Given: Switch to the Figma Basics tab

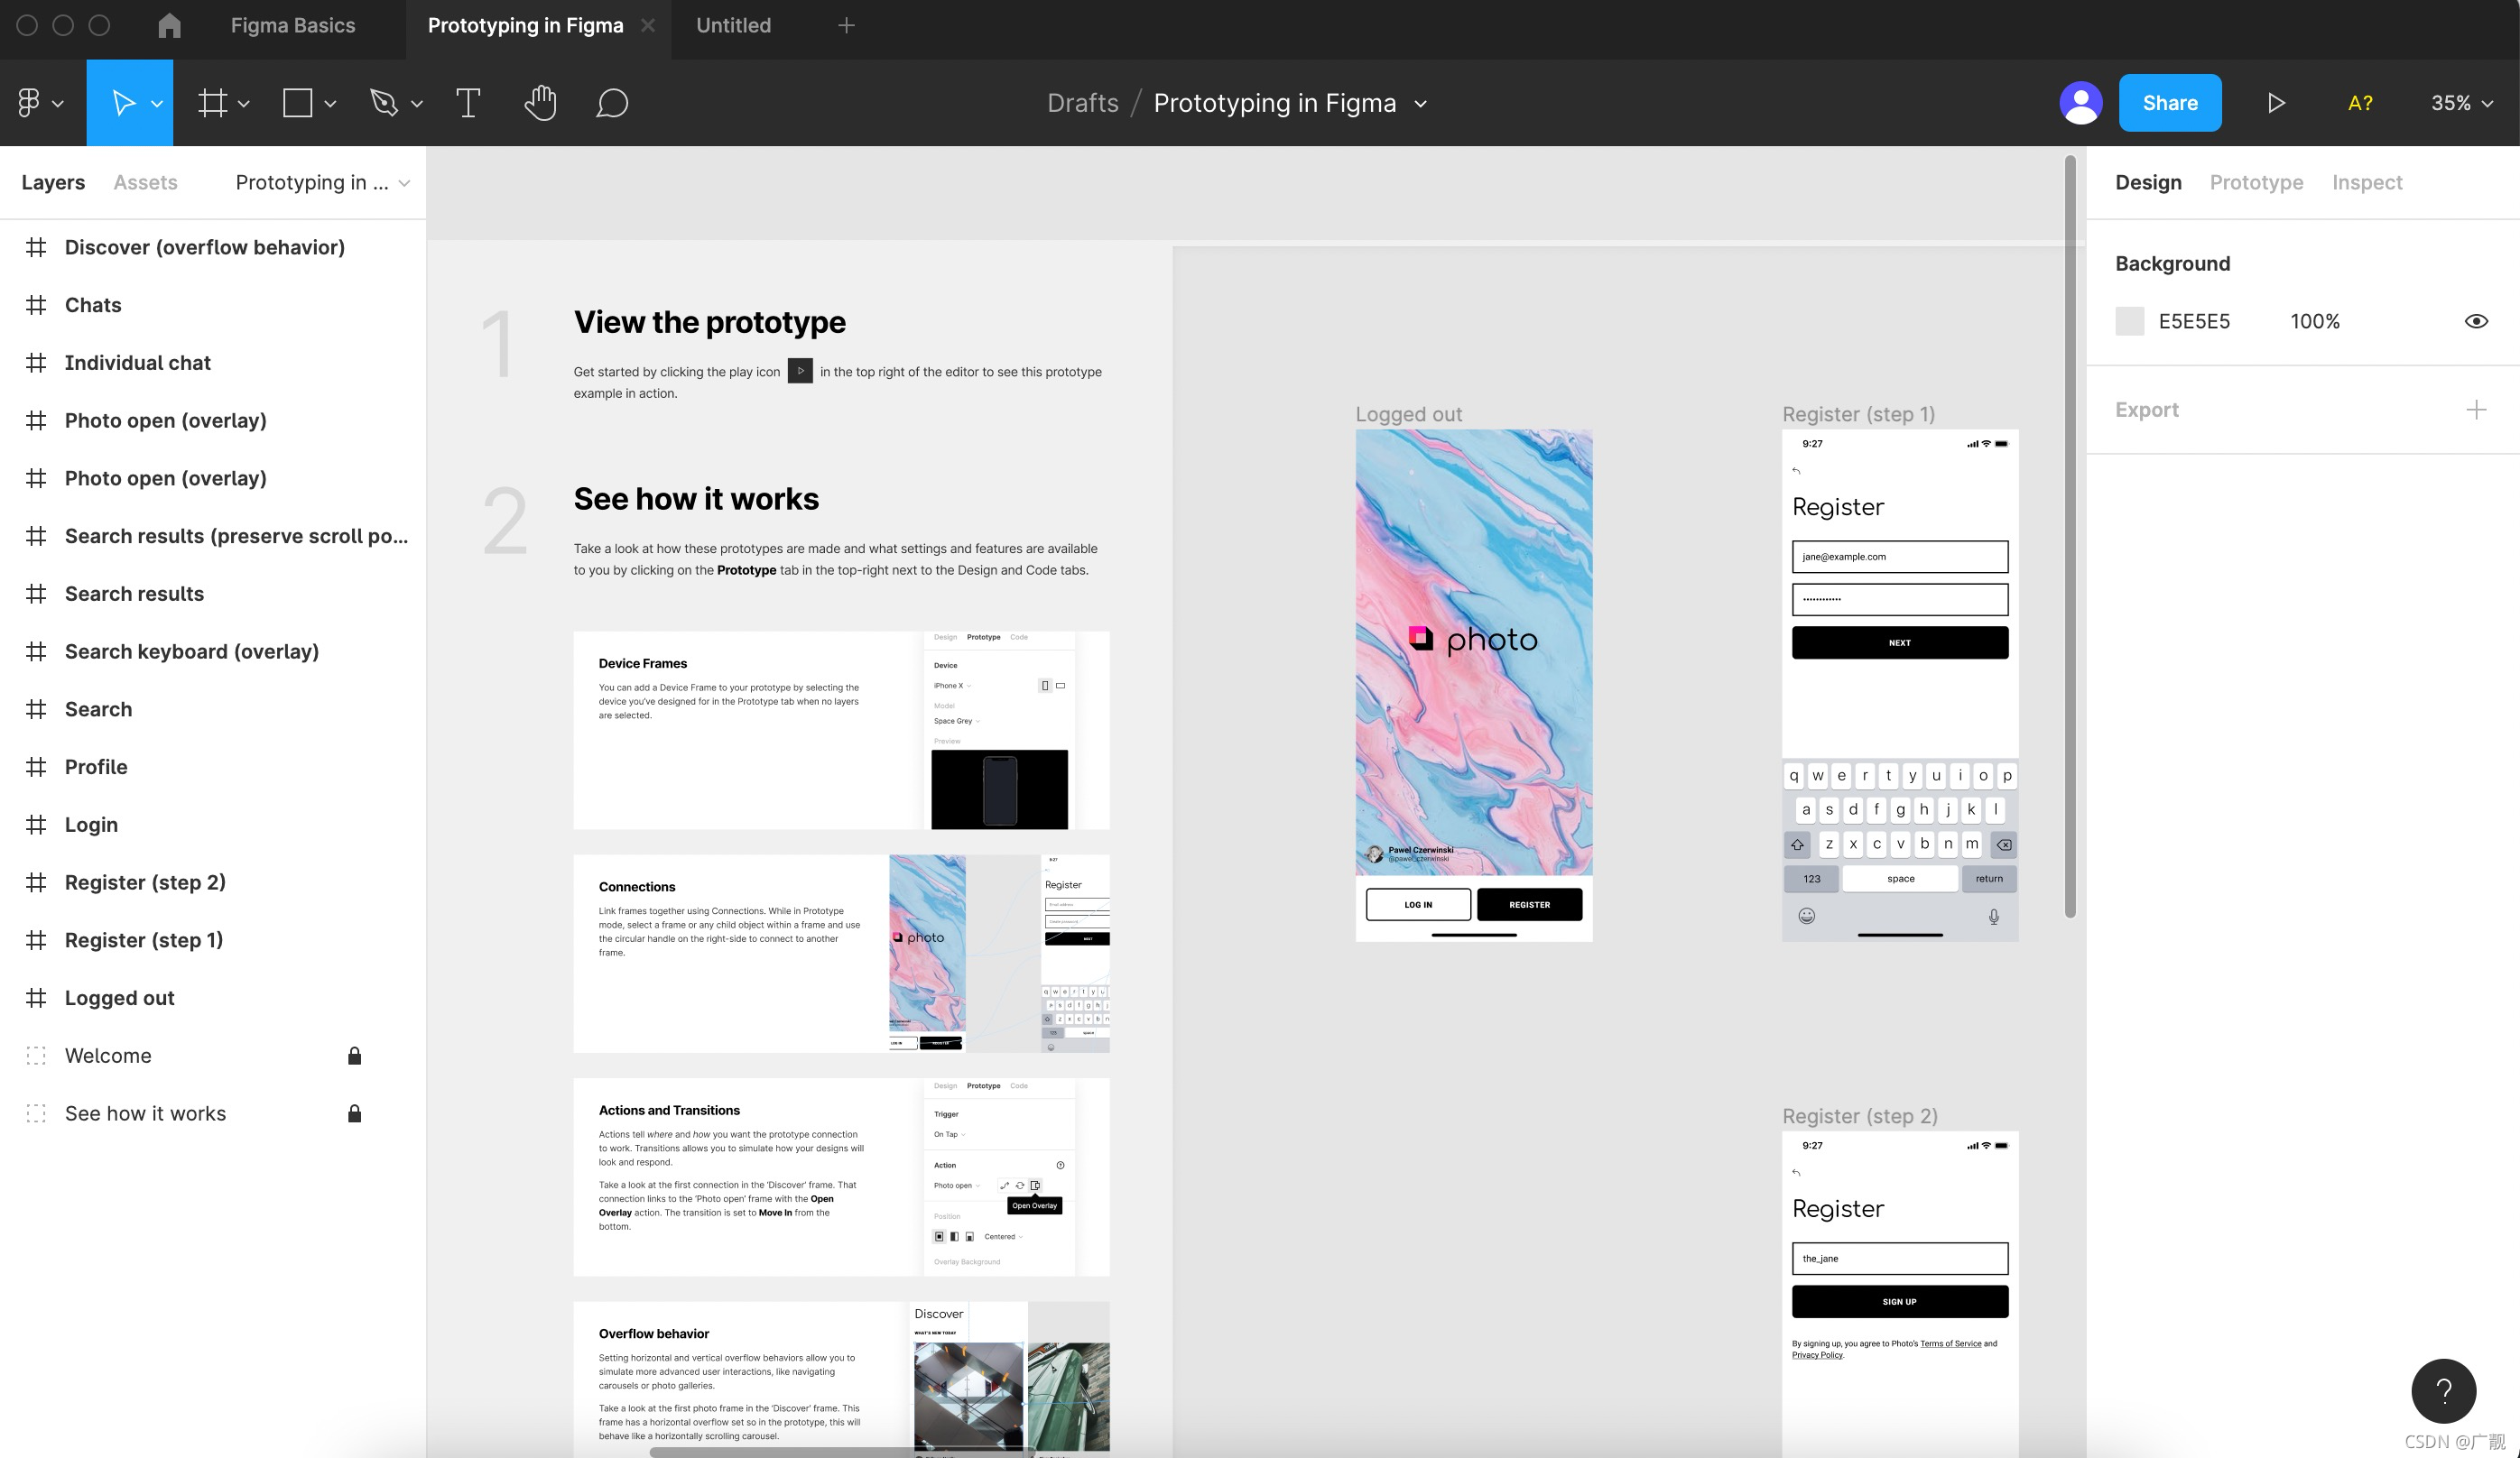Looking at the screenshot, I should [x=293, y=25].
